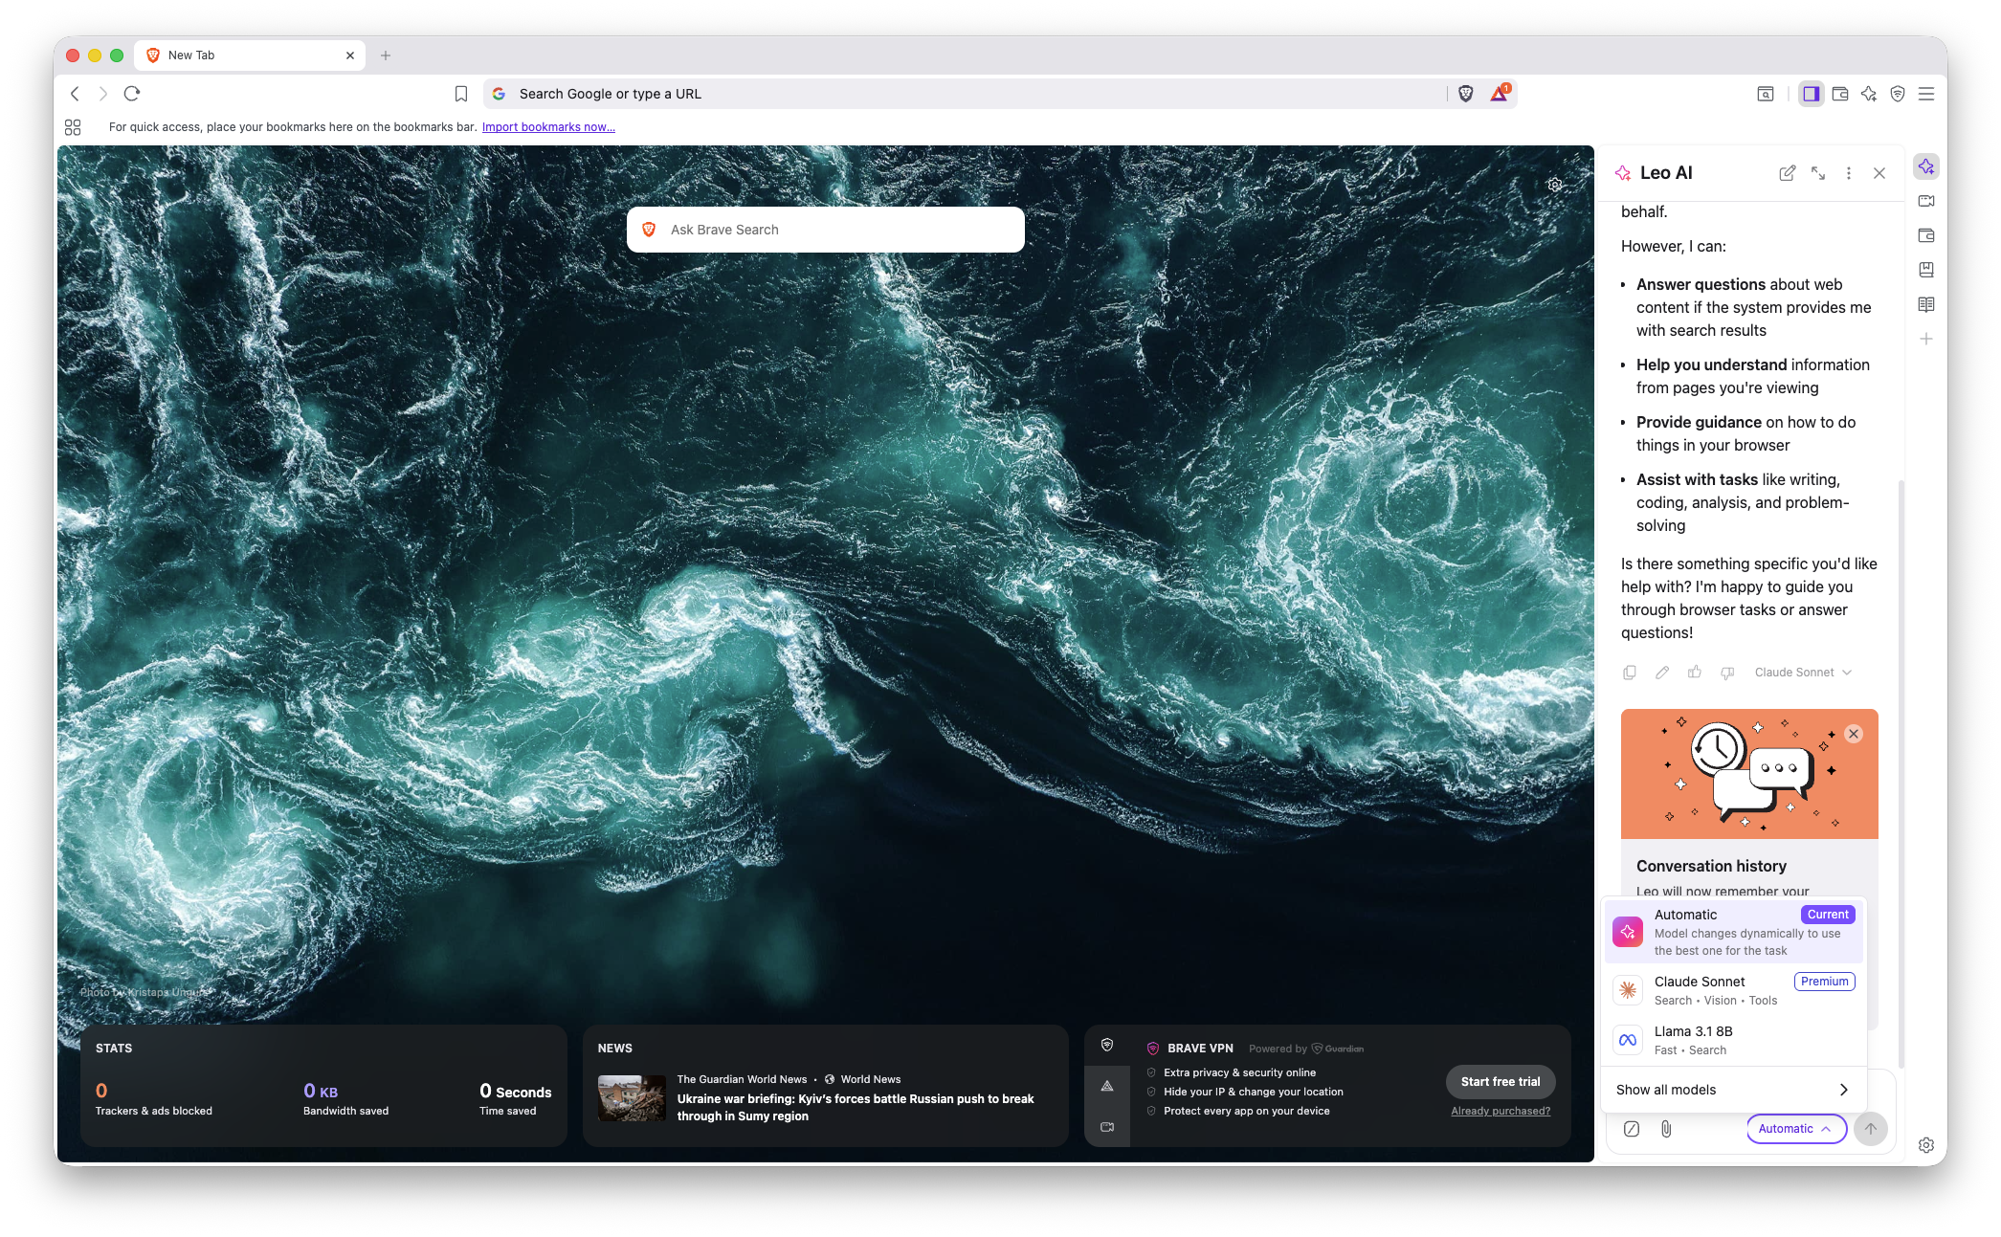This screenshot has height=1237, width=2001.
Task: Give a thumbs up to Leo's response
Action: (x=1694, y=673)
